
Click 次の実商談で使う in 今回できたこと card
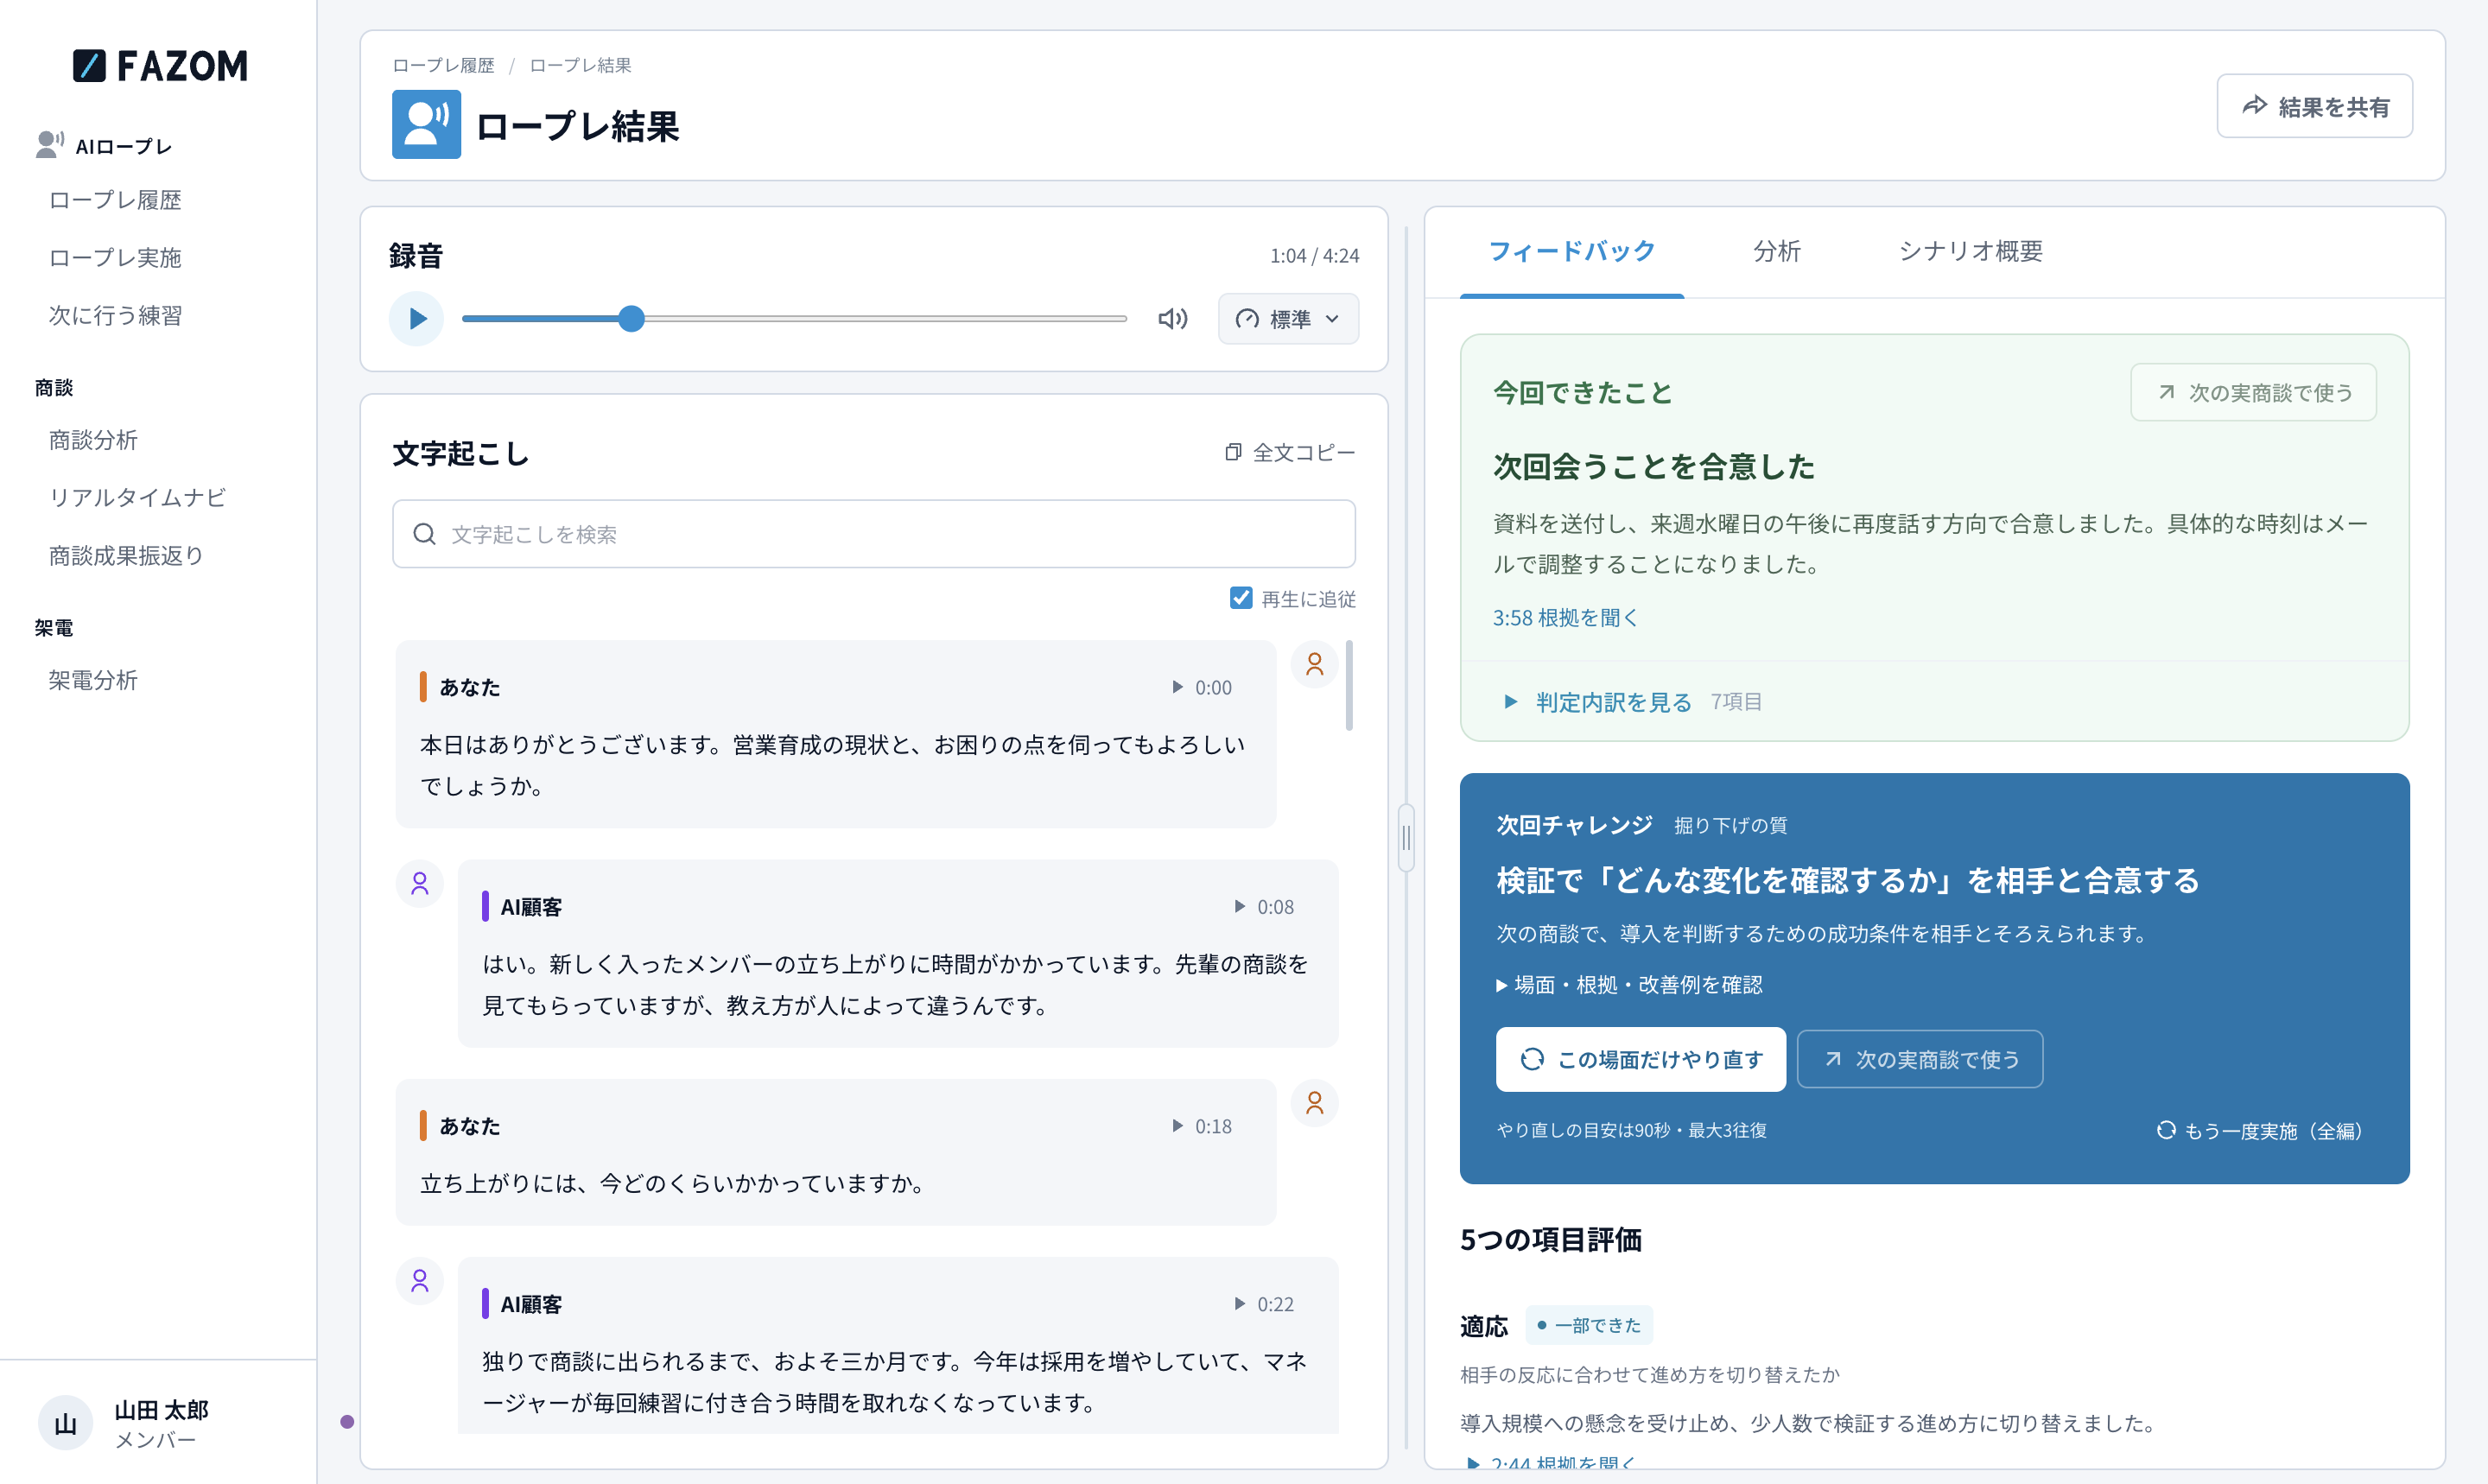[x=2254, y=392]
